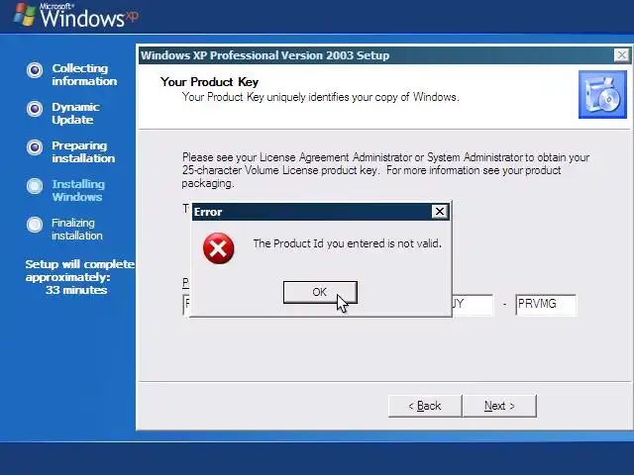
Task: Click "Your Product Key uniquely identifies" text
Action: pos(320,97)
